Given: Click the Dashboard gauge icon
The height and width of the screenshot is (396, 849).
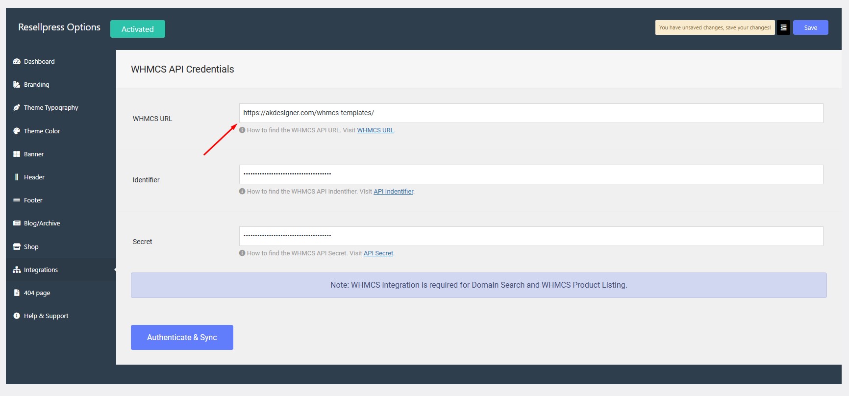Looking at the screenshot, I should point(17,61).
